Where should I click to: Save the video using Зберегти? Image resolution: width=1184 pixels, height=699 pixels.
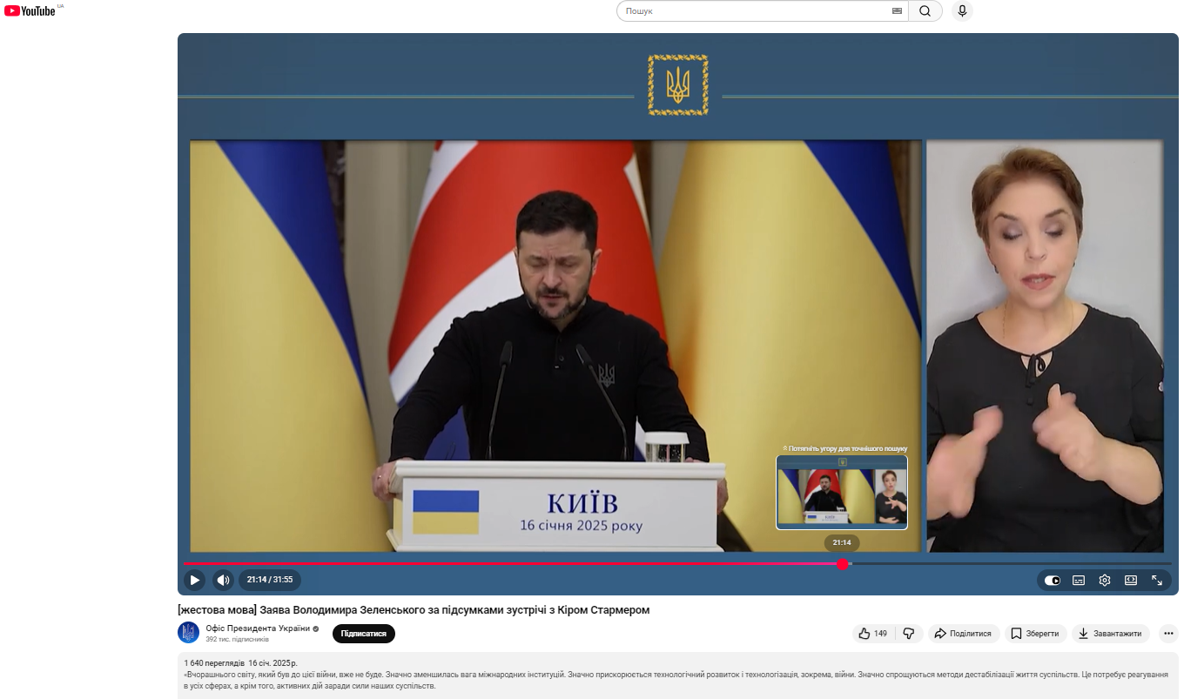point(1035,634)
